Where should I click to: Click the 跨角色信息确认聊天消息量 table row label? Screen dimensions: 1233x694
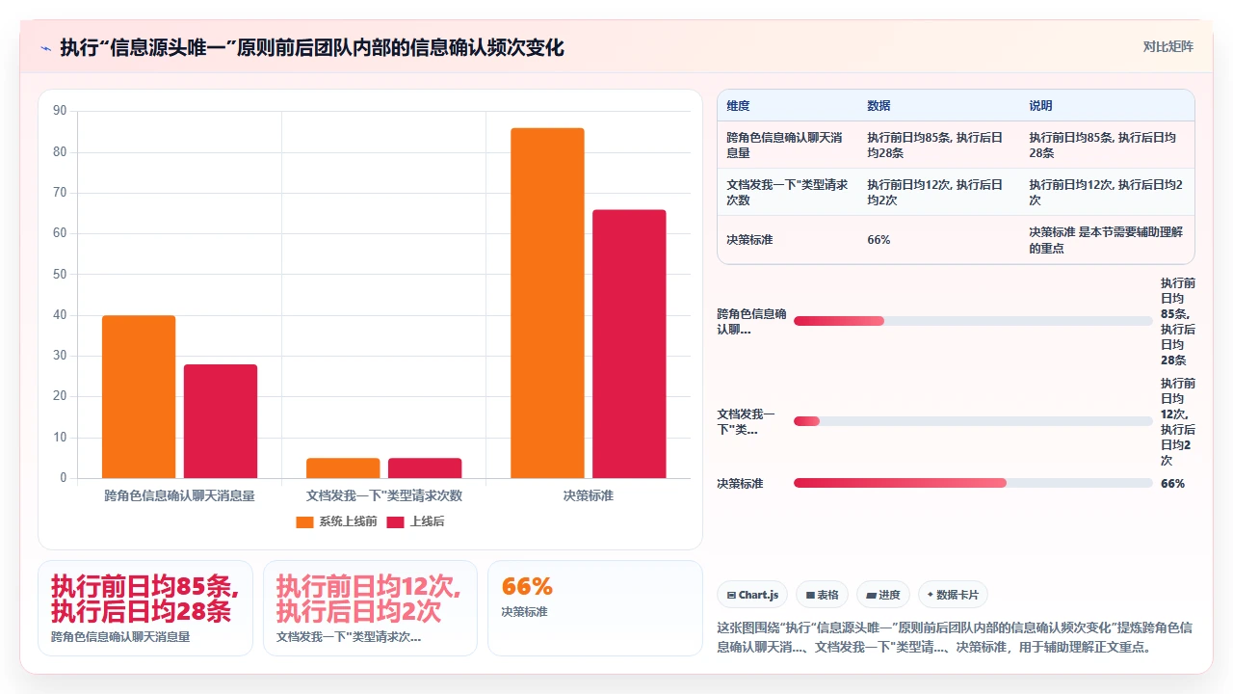(x=787, y=145)
